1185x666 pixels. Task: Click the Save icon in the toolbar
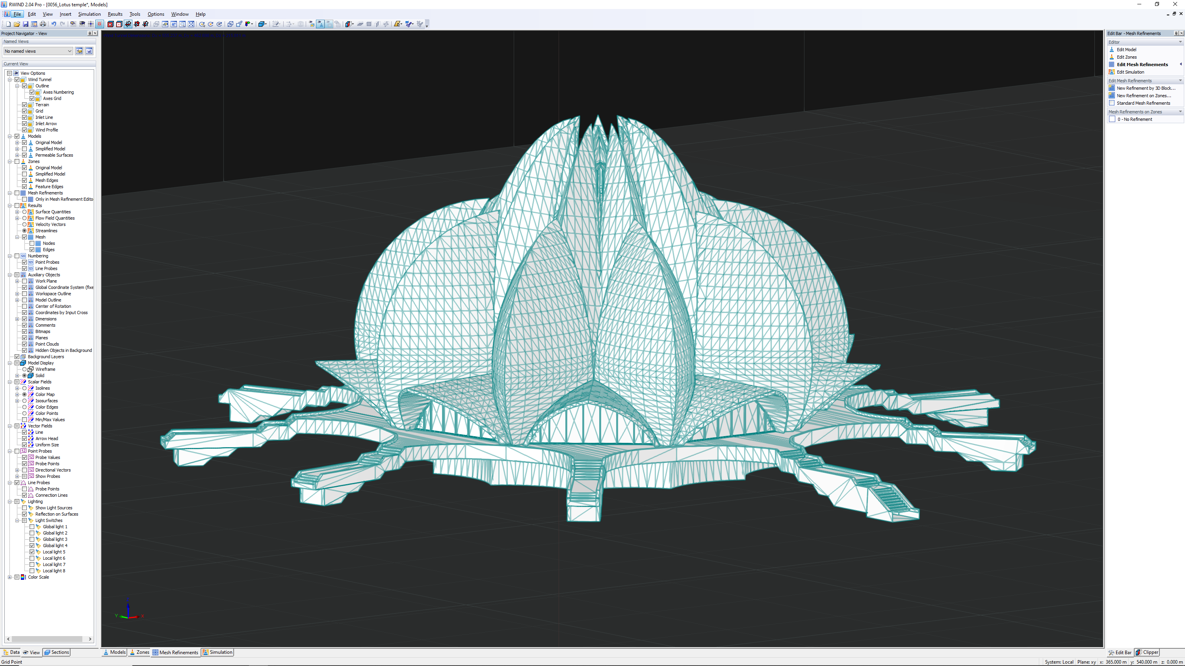(x=25, y=24)
